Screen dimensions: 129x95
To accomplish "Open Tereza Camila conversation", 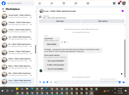I will (x=17, y=16).
